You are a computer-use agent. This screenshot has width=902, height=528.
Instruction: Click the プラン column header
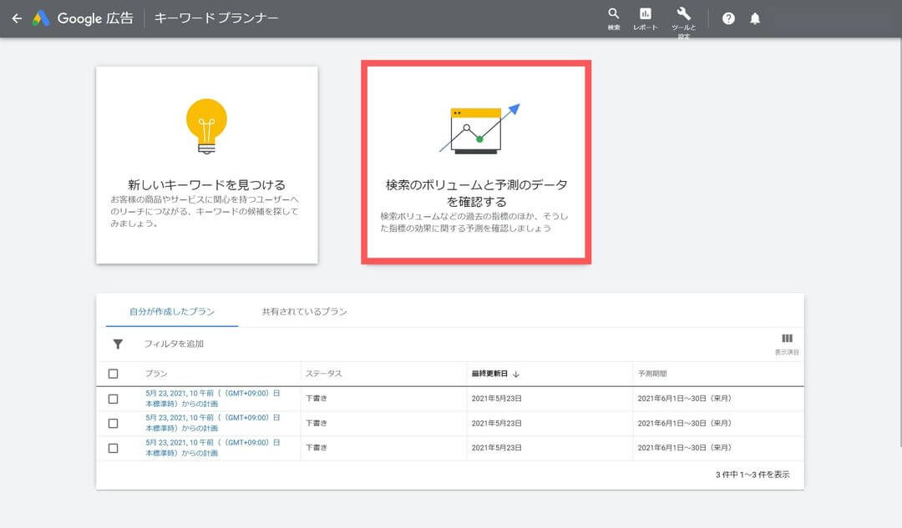point(156,374)
